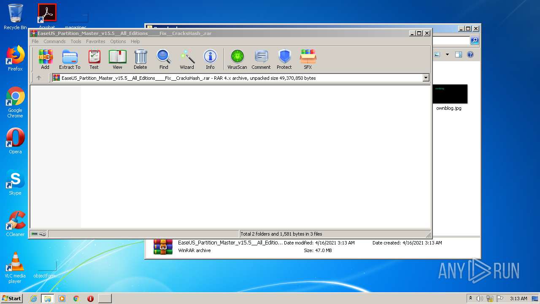Click the 3:13 AM system clock
Viewport: 540px width, 304px height.
coord(518,299)
